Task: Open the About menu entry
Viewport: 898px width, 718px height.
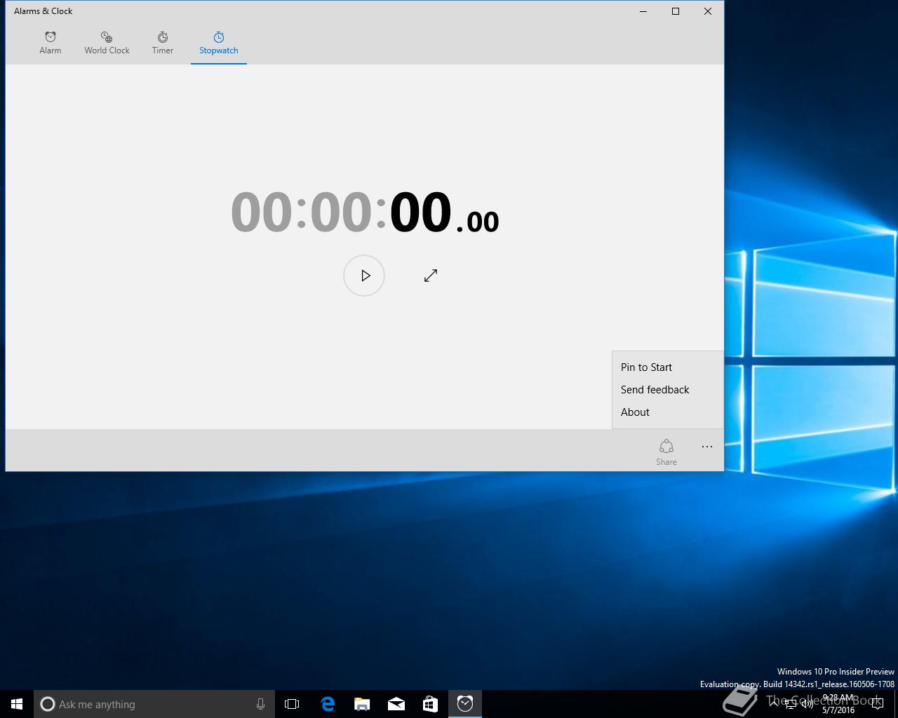Action: coord(668,412)
